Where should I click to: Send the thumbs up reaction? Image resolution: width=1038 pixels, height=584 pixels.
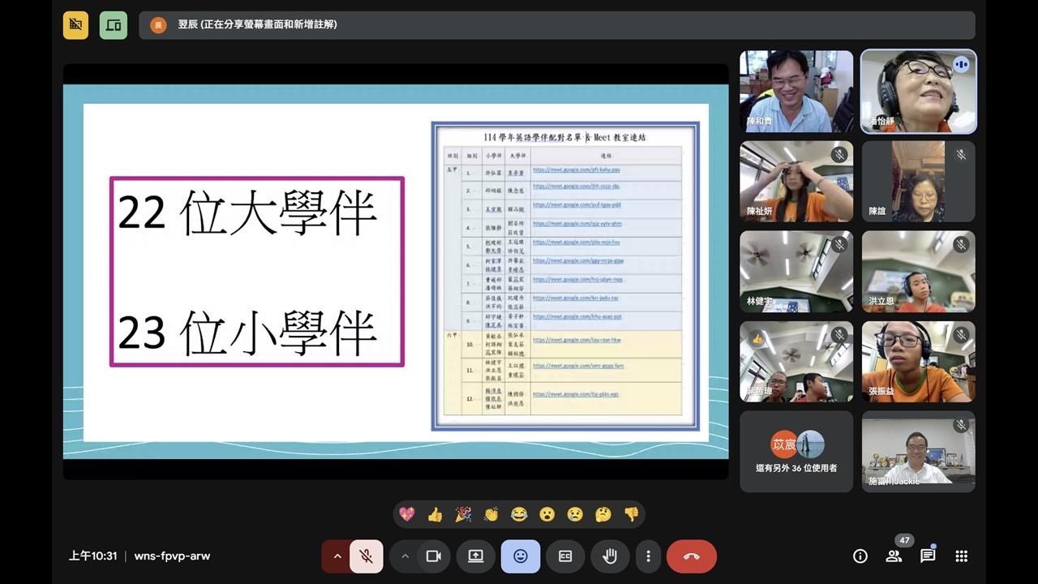point(435,514)
